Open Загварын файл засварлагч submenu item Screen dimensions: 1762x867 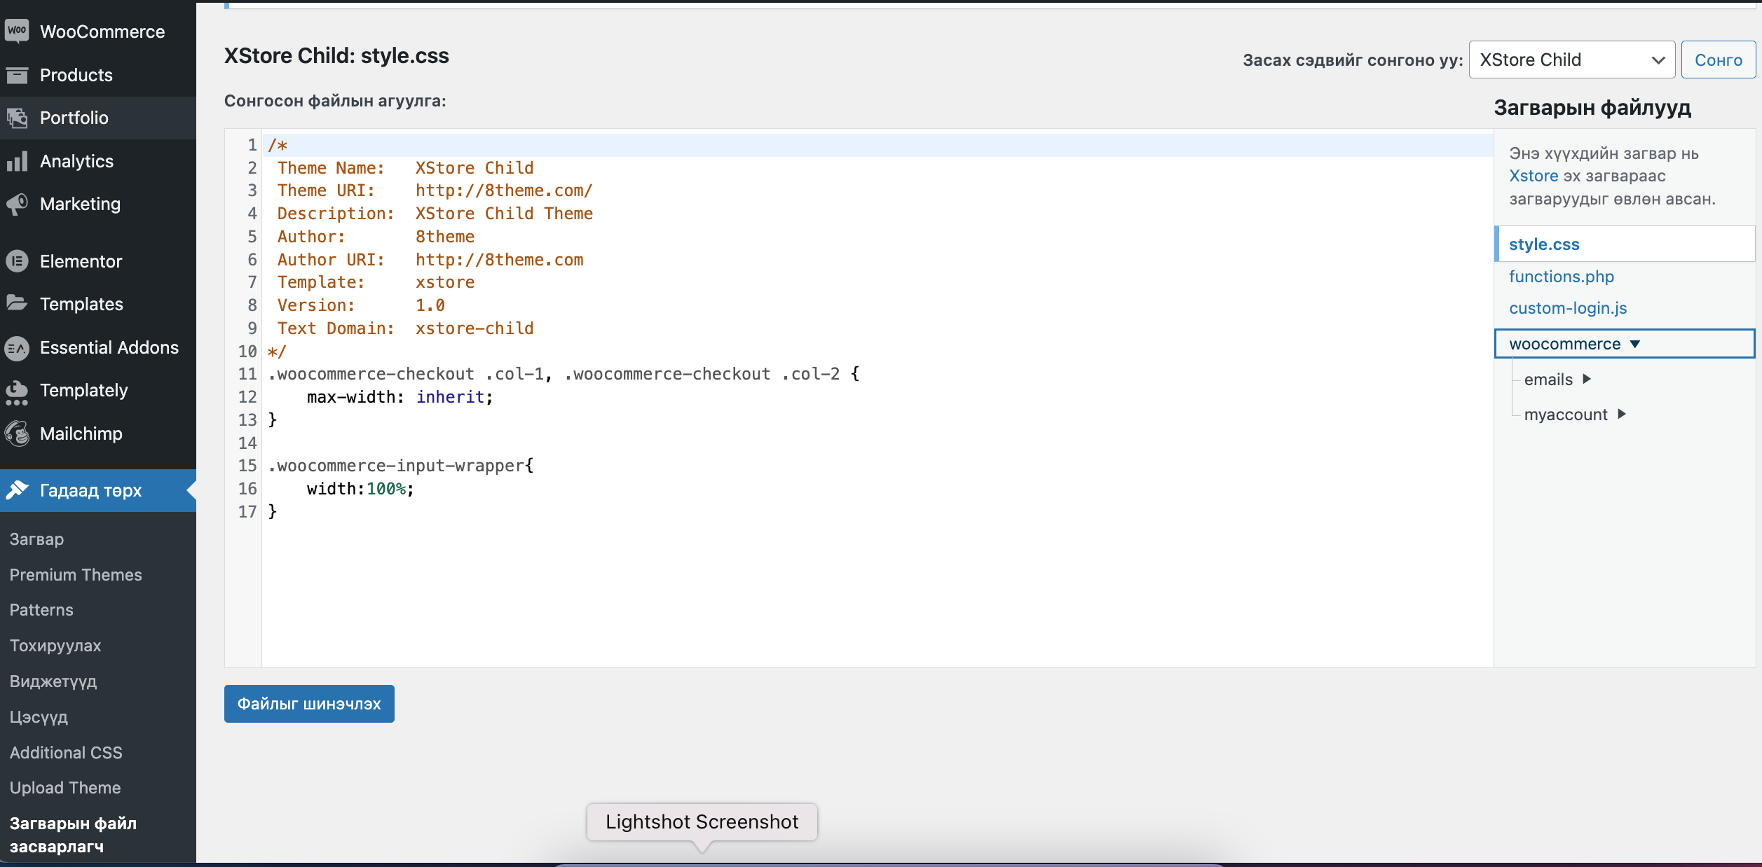[x=73, y=835]
